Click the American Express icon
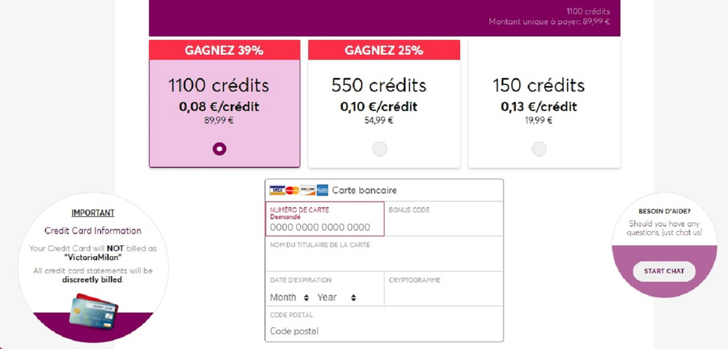 (x=322, y=190)
